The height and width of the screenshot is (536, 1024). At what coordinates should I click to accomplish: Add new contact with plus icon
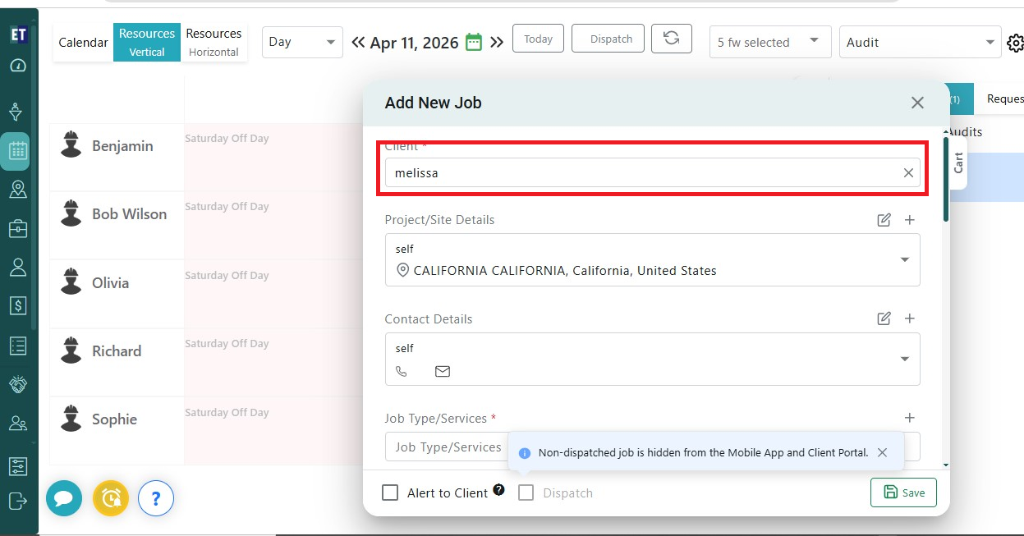click(x=909, y=318)
